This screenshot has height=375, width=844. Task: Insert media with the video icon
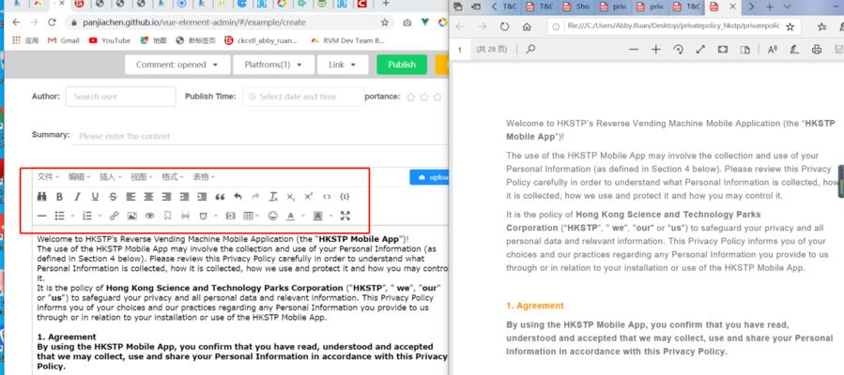(230, 216)
